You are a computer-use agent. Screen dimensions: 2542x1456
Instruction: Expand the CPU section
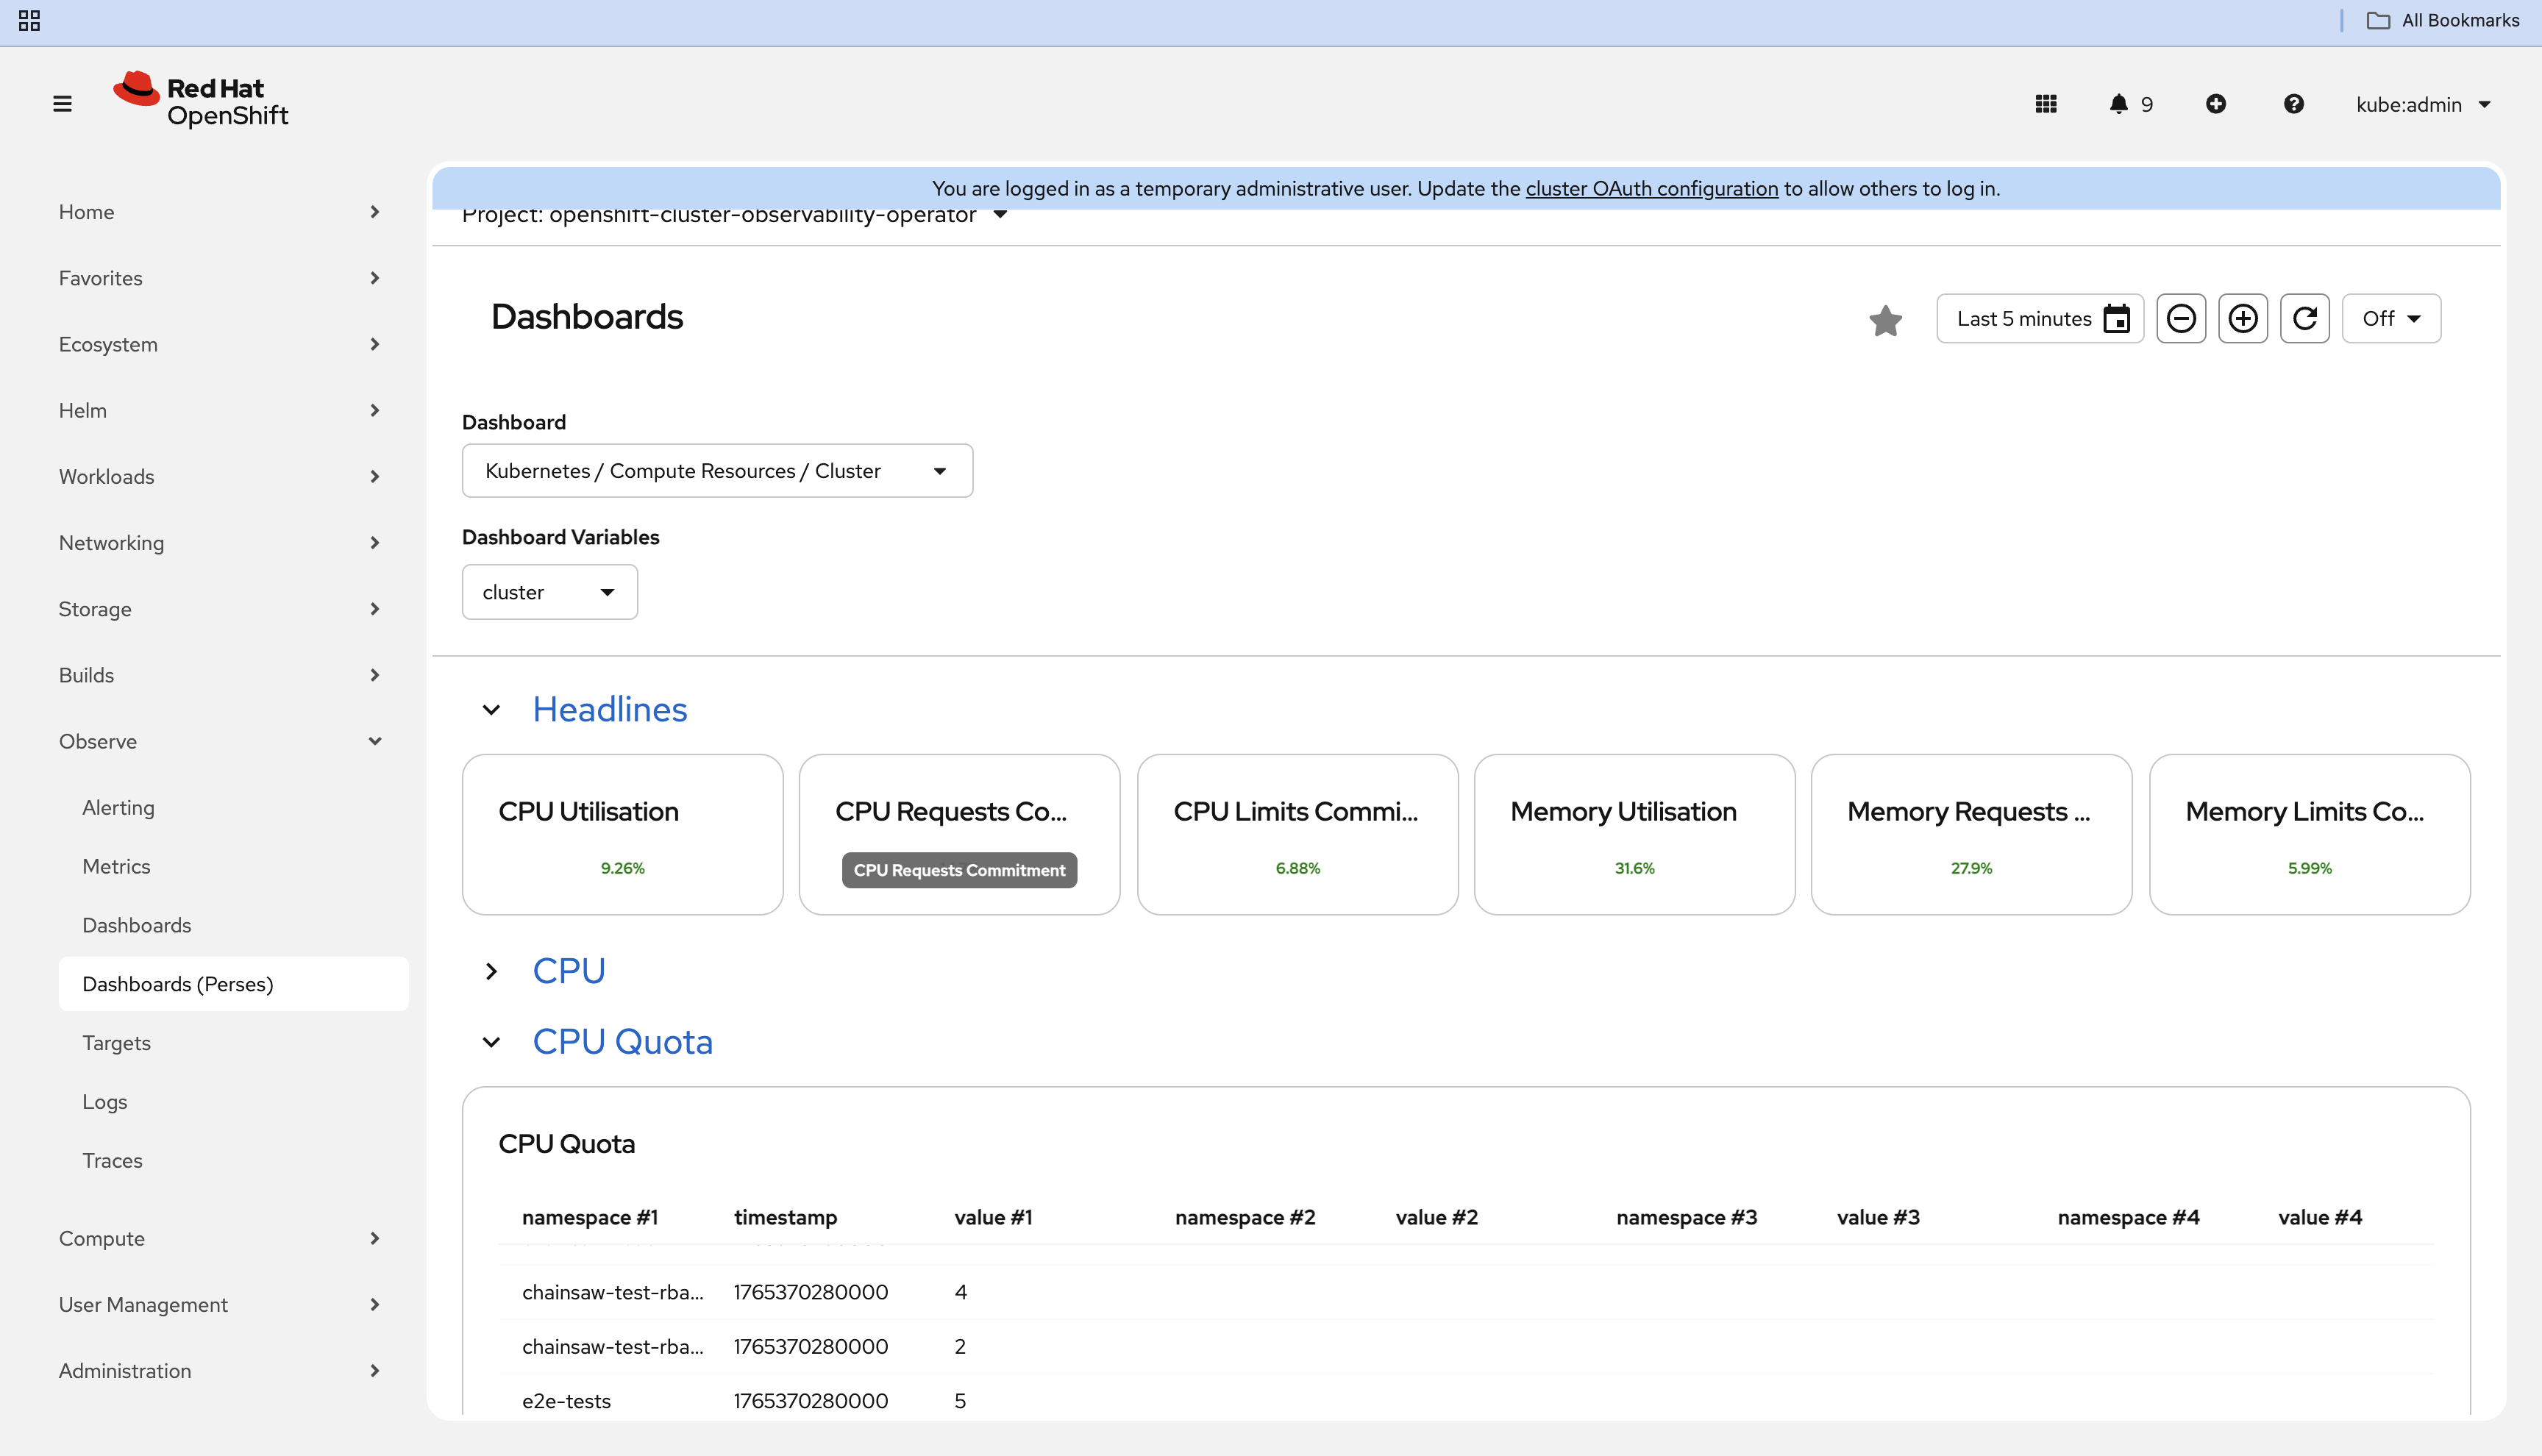coord(491,972)
